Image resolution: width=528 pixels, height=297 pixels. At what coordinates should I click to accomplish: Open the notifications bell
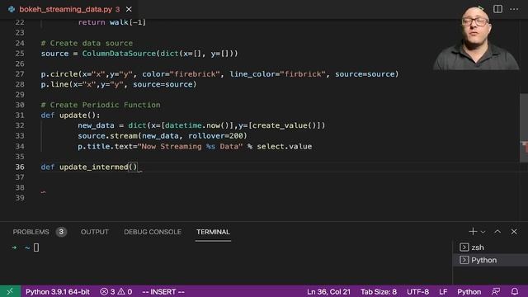[x=515, y=291]
